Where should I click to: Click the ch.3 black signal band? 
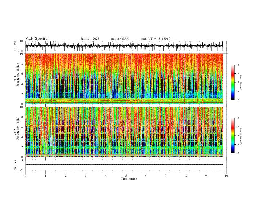click(124, 165)
